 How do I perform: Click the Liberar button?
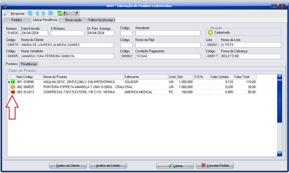coord(175,166)
